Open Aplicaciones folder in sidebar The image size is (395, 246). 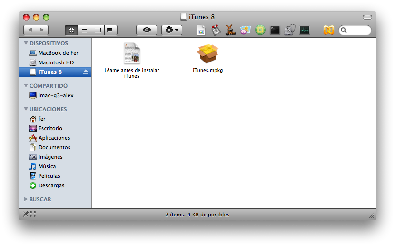(55, 138)
